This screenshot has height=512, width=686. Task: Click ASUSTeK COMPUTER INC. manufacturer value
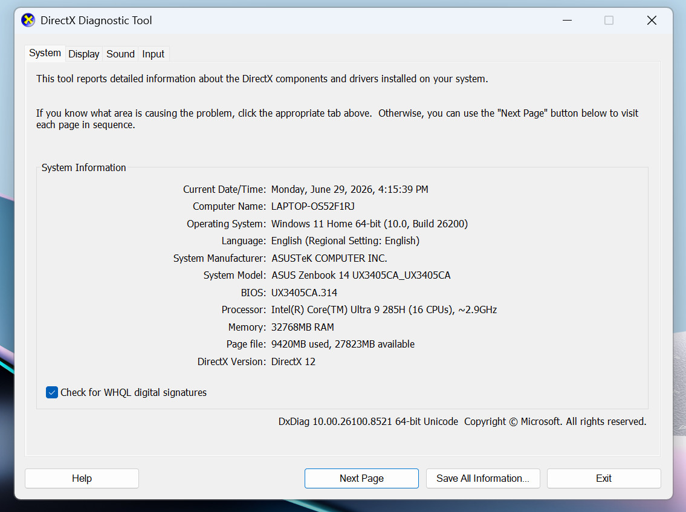(329, 258)
